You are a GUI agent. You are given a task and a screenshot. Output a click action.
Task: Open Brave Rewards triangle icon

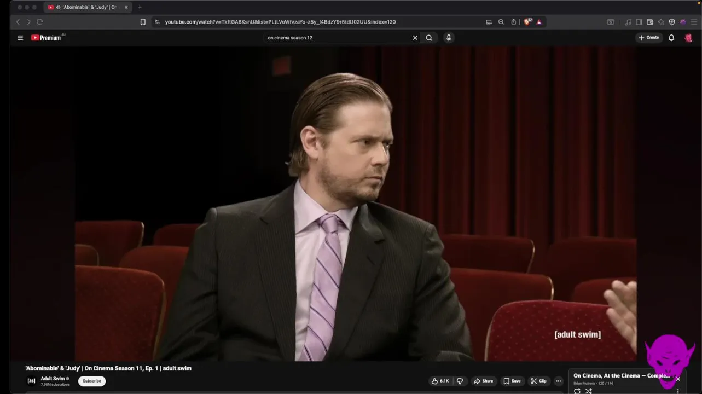click(x=539, y=22)
